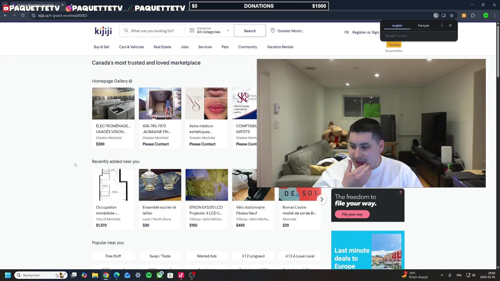Open Vacation Rentals category menu
This screenshot has height=281, width=500.
[280, 47]
